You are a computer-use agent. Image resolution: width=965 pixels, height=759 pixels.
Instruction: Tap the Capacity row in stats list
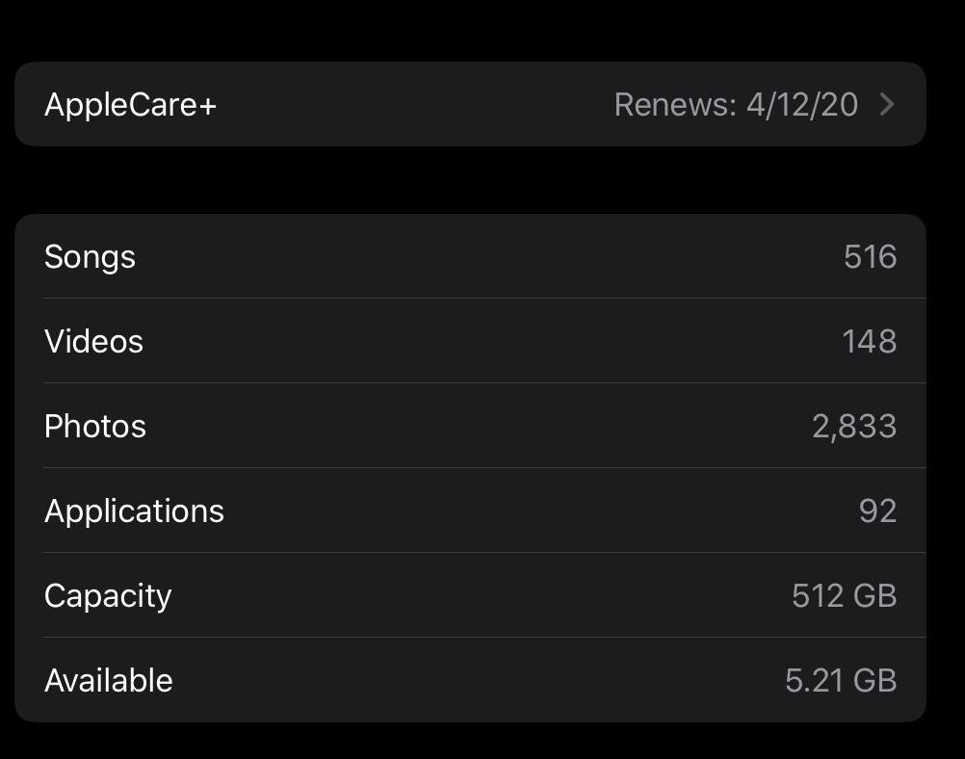click(470, 596)
